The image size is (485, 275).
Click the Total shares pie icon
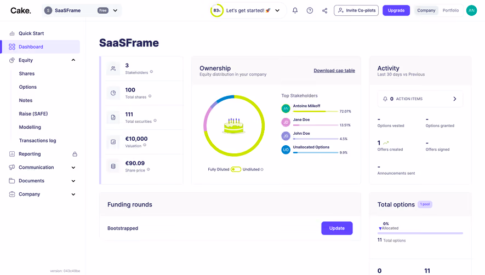point(113,93)
